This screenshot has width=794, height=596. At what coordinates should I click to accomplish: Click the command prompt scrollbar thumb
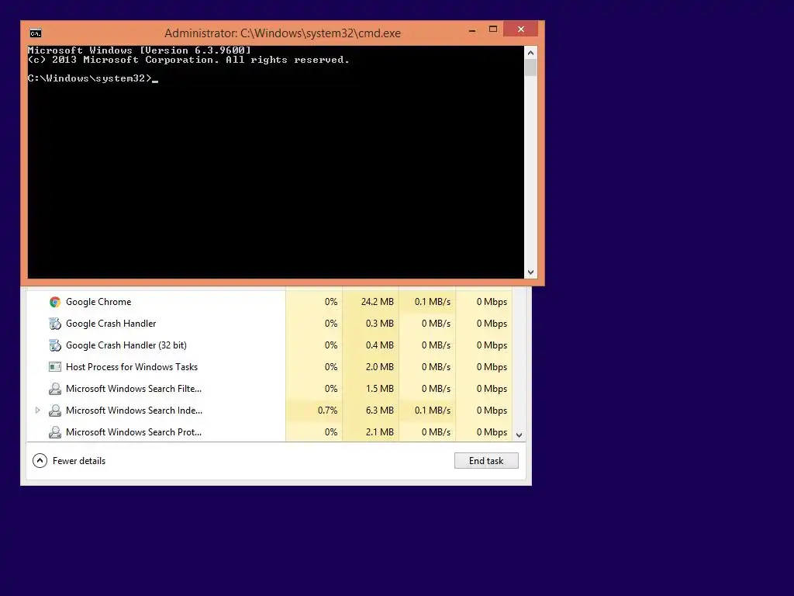click(530, 68)
